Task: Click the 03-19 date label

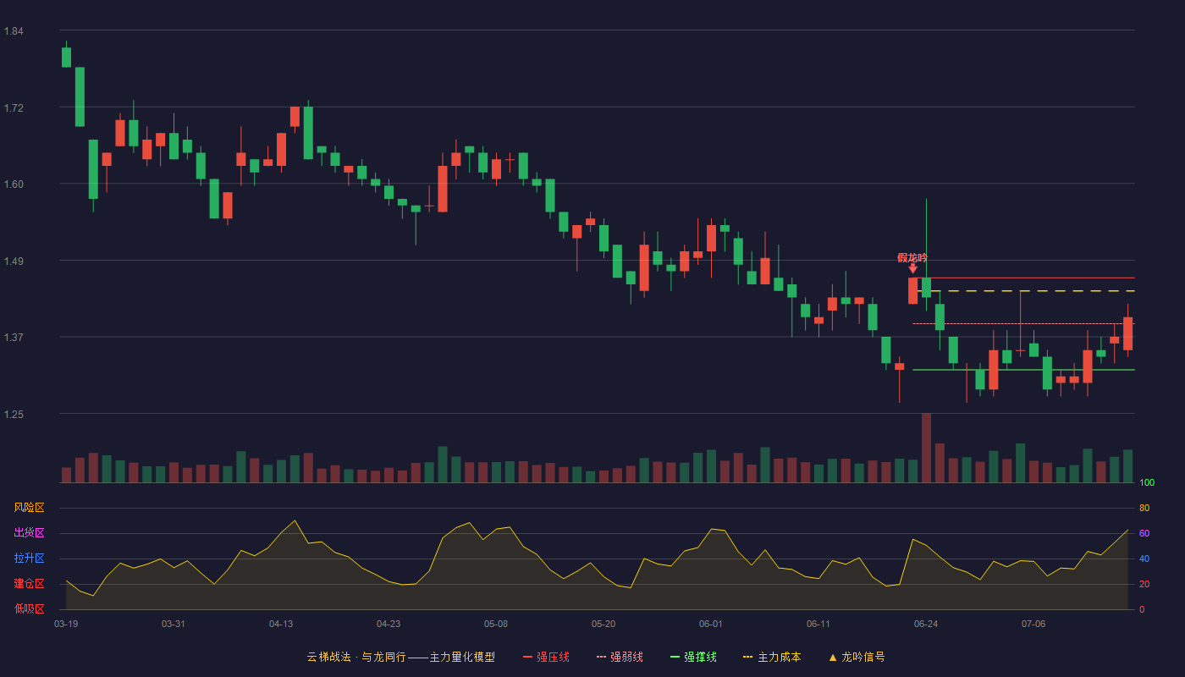Action: coord(66,624)
